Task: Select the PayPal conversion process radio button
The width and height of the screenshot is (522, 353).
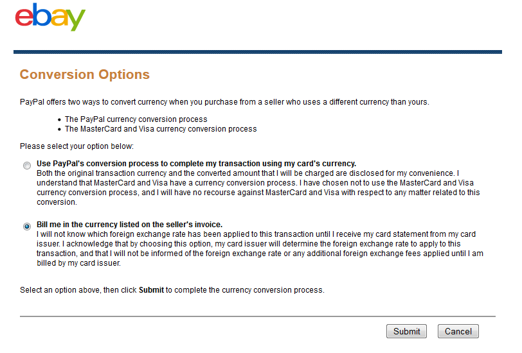Action: (x=26, y=166)
